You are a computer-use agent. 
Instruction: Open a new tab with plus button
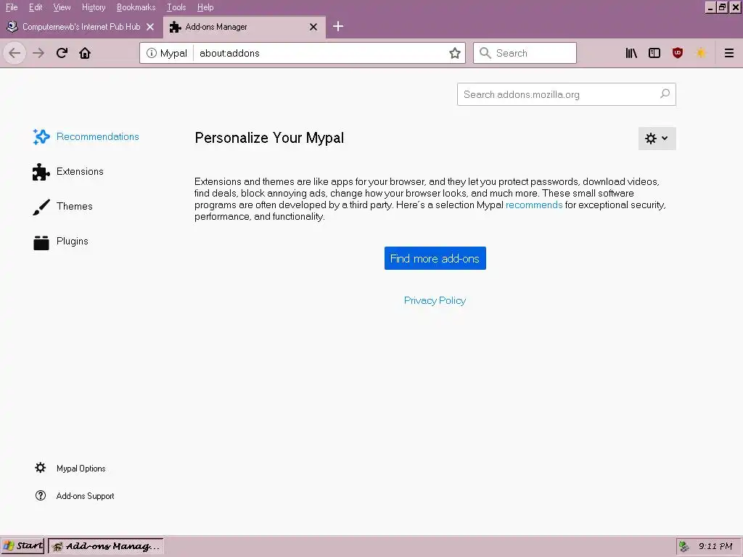click(338, 27)
